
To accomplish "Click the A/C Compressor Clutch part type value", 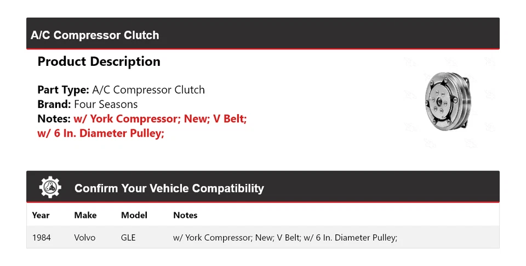I will coord(148,90).
